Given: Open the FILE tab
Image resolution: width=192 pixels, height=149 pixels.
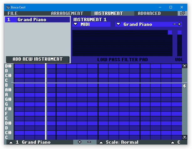Looking at the screenshot, I should pos(13,13).
